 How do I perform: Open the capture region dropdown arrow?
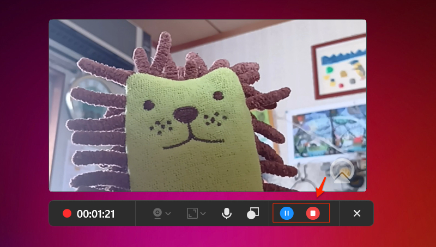(x=203, y=214)
